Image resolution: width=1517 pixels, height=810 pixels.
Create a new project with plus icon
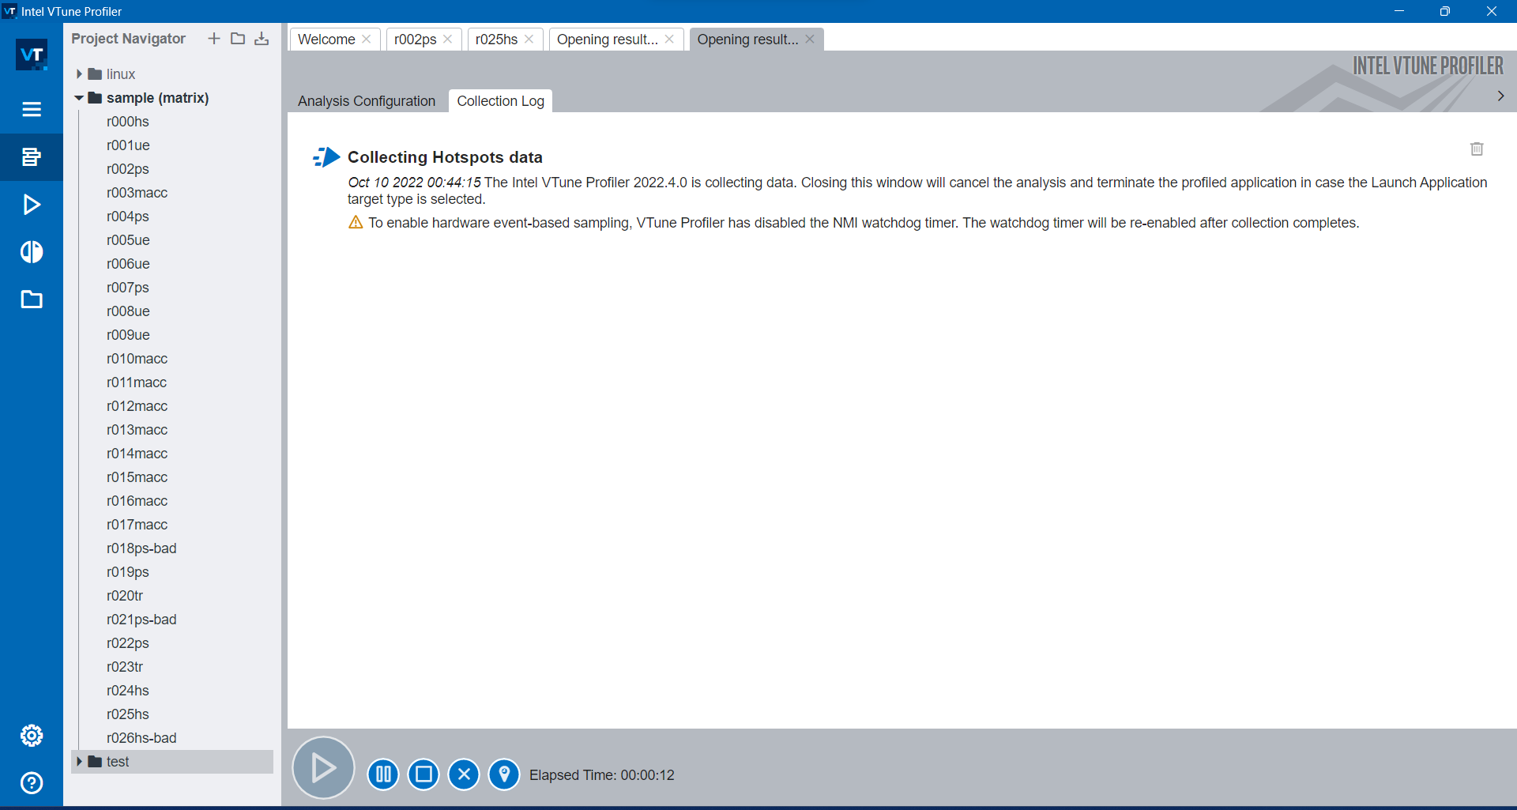[x=214, y=39]
